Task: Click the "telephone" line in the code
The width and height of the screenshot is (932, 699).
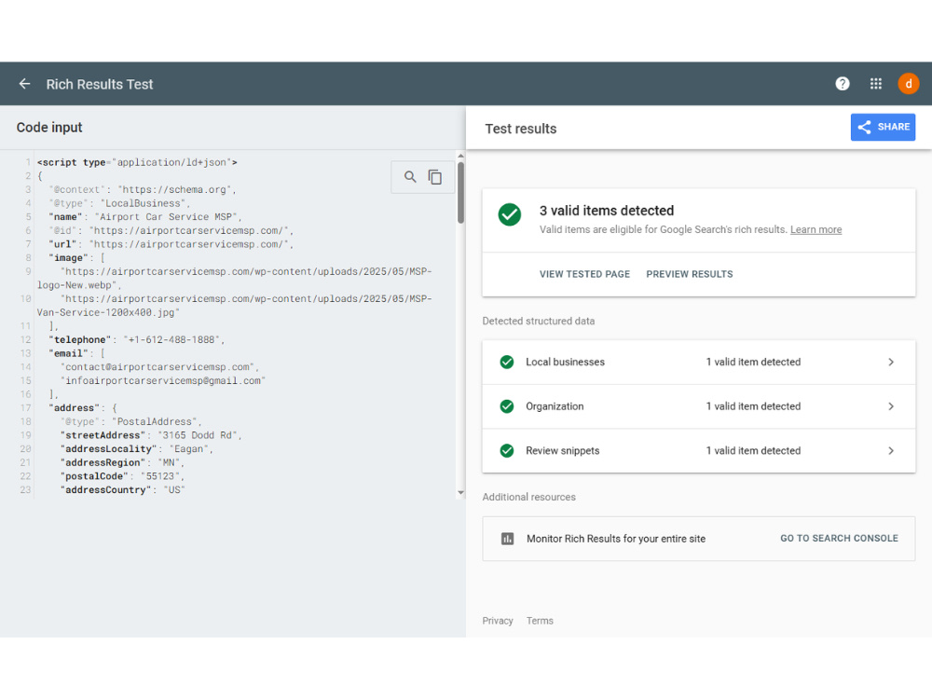Action: (x=137, y=339)
